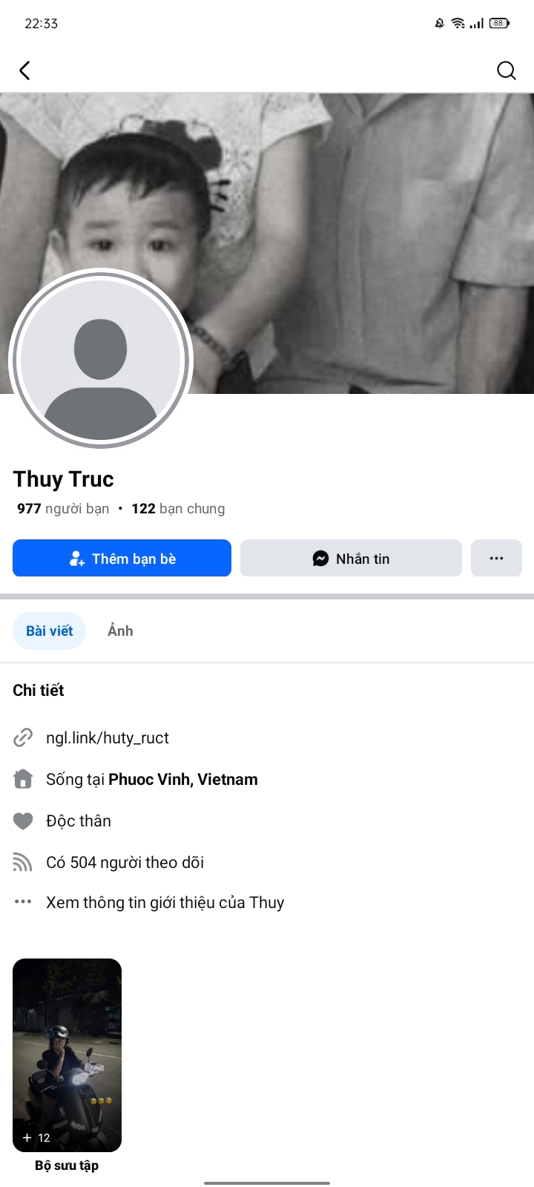
Task: Tap the back arrow icon
Action: click(x=24, y=70)
